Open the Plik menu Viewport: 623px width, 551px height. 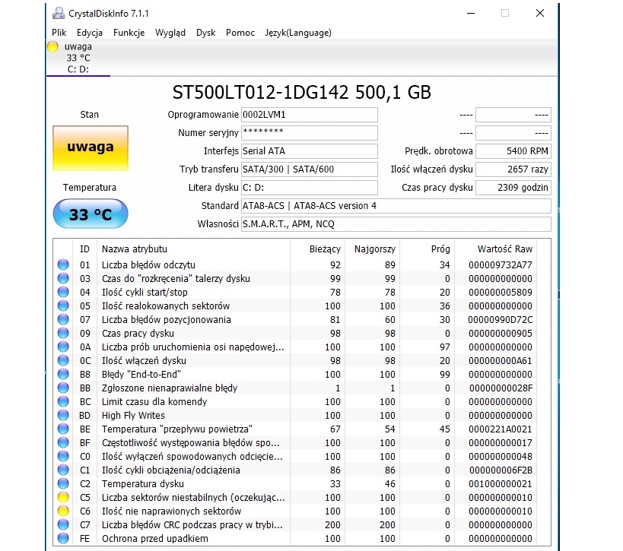tap(59, 33)
